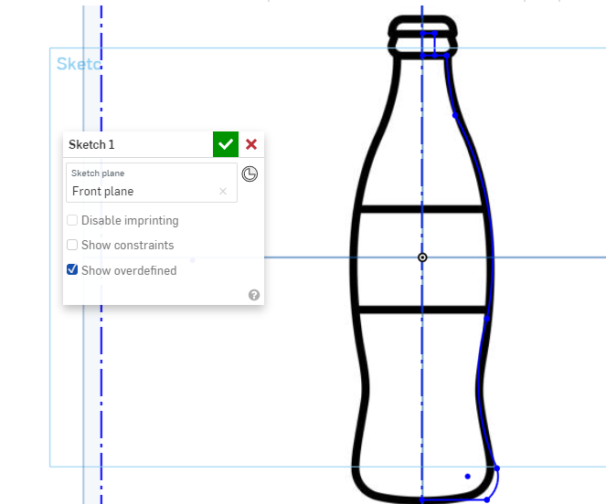Open the final/rollback clock icon
This screenshot has width=606, height=504.
coord(250,173)
